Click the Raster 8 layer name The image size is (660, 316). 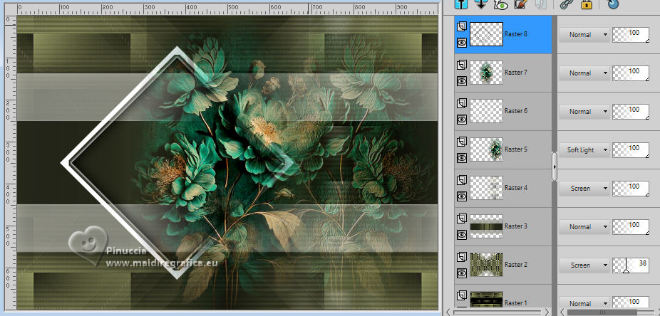click(515, 34)
